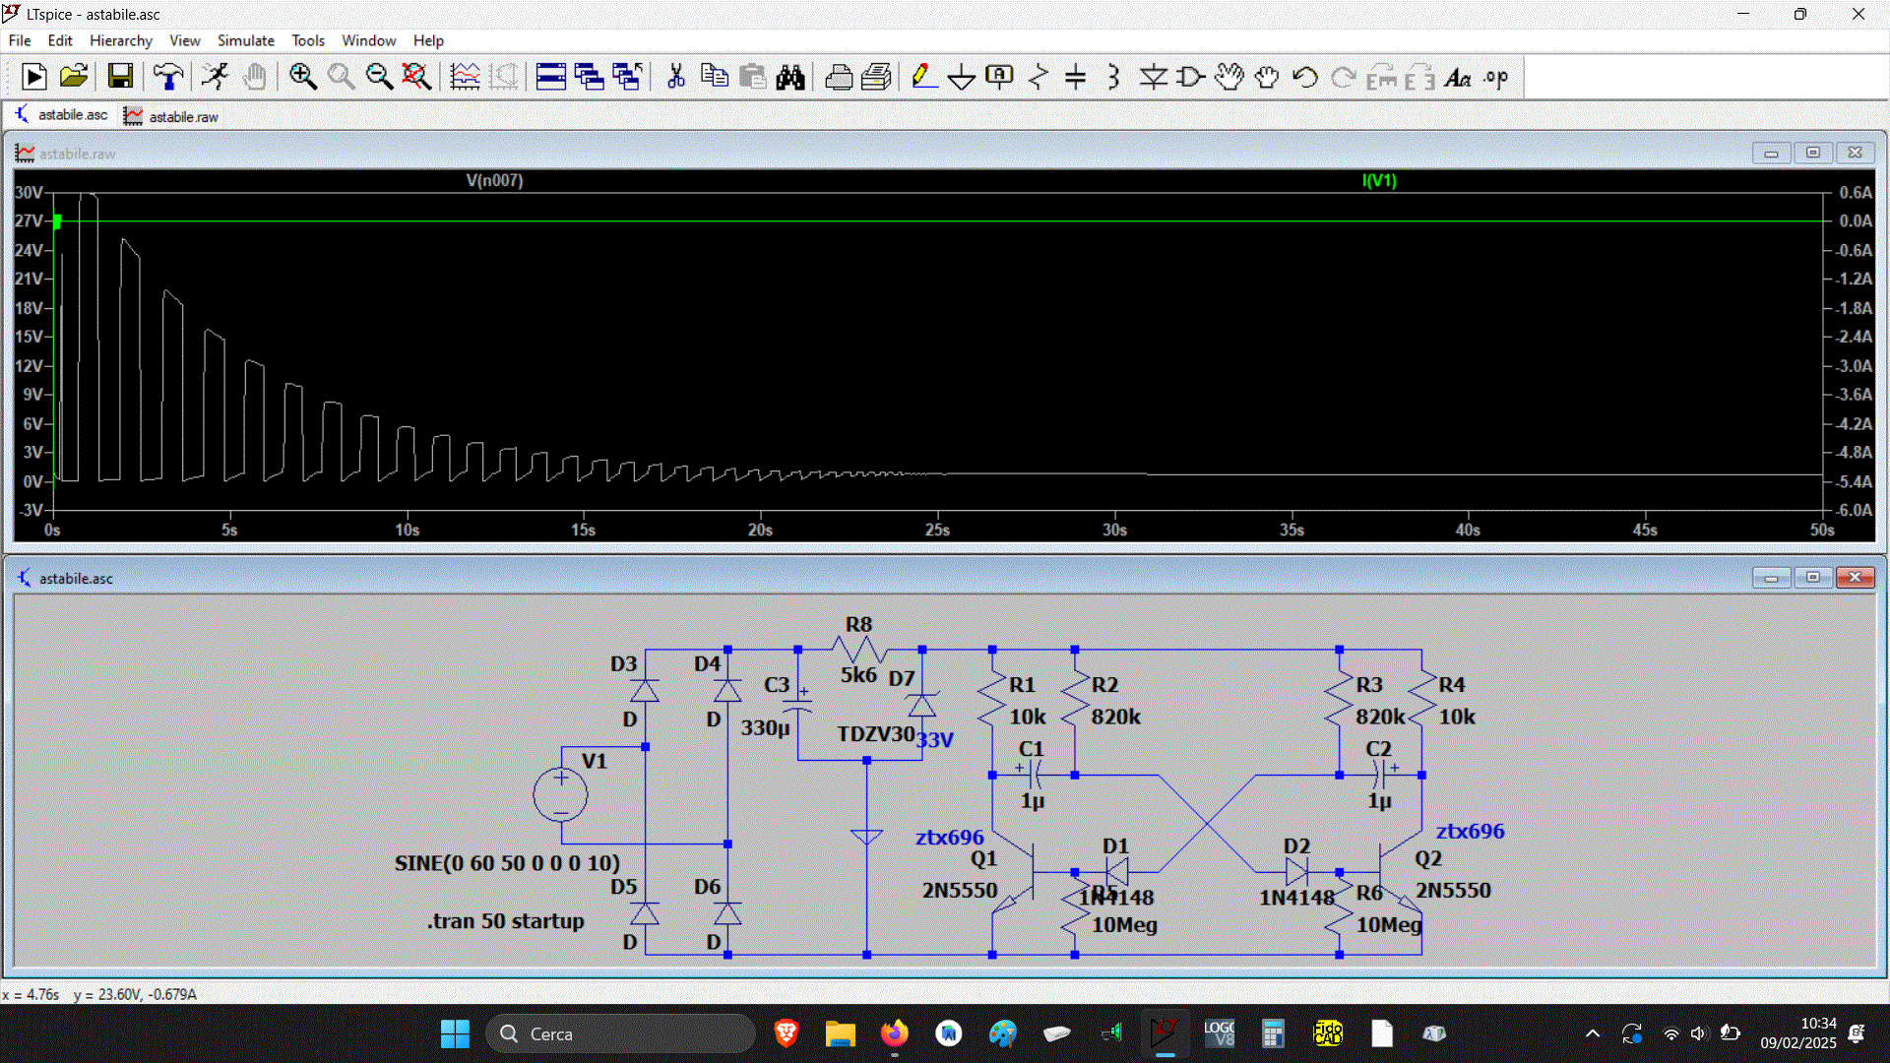Open the Simulate menu

coord(245,40)
